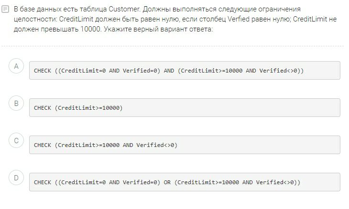Select answer option D circle
The image size is (349, 209).
point(16,178)
